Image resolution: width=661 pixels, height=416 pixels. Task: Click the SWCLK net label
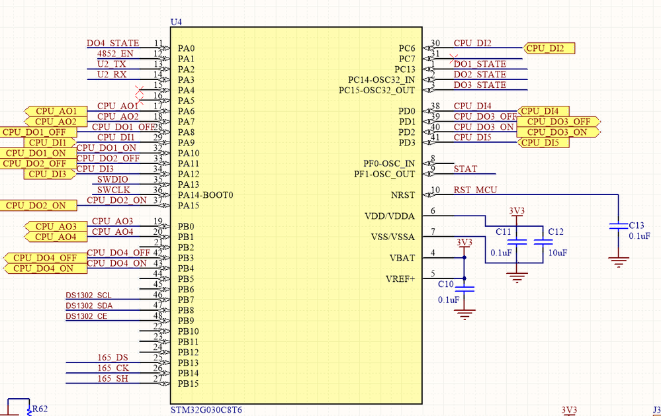click(x=114, y=190)
